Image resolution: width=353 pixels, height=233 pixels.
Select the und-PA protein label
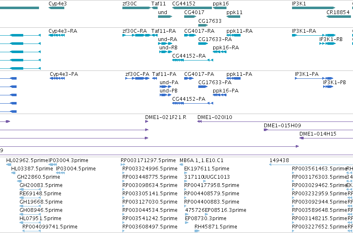pos(169,83)
